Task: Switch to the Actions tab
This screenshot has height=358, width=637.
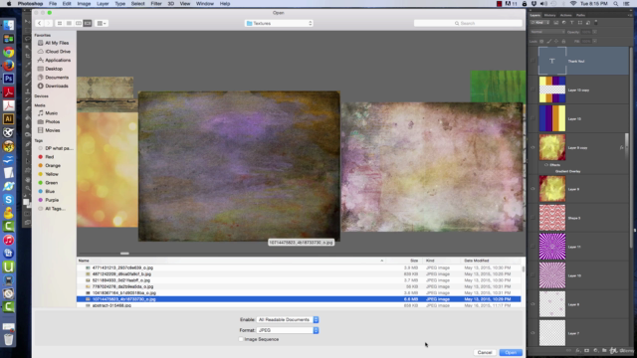Action: 565,15
